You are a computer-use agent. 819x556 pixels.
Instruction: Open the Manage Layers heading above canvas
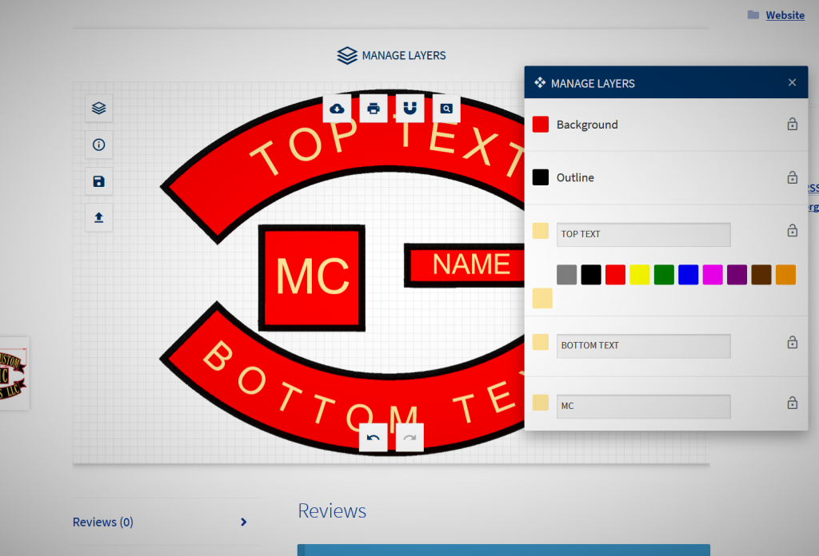pyautogui.click(x=392, y=56)
